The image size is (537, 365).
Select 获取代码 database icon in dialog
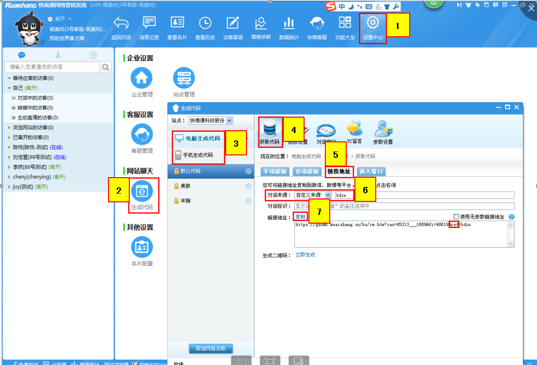[270, 129]
